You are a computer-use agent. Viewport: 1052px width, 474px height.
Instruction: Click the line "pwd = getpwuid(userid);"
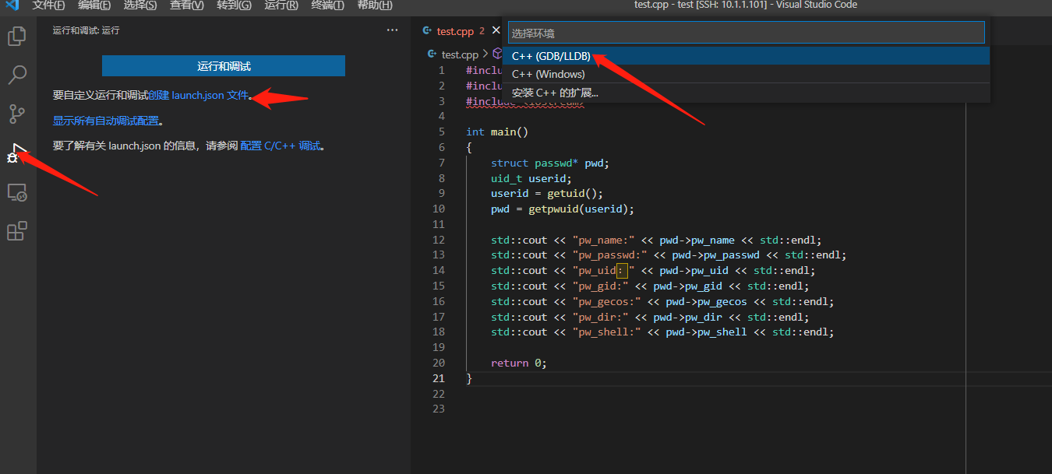pyautogui.click(x=563, y=209)
